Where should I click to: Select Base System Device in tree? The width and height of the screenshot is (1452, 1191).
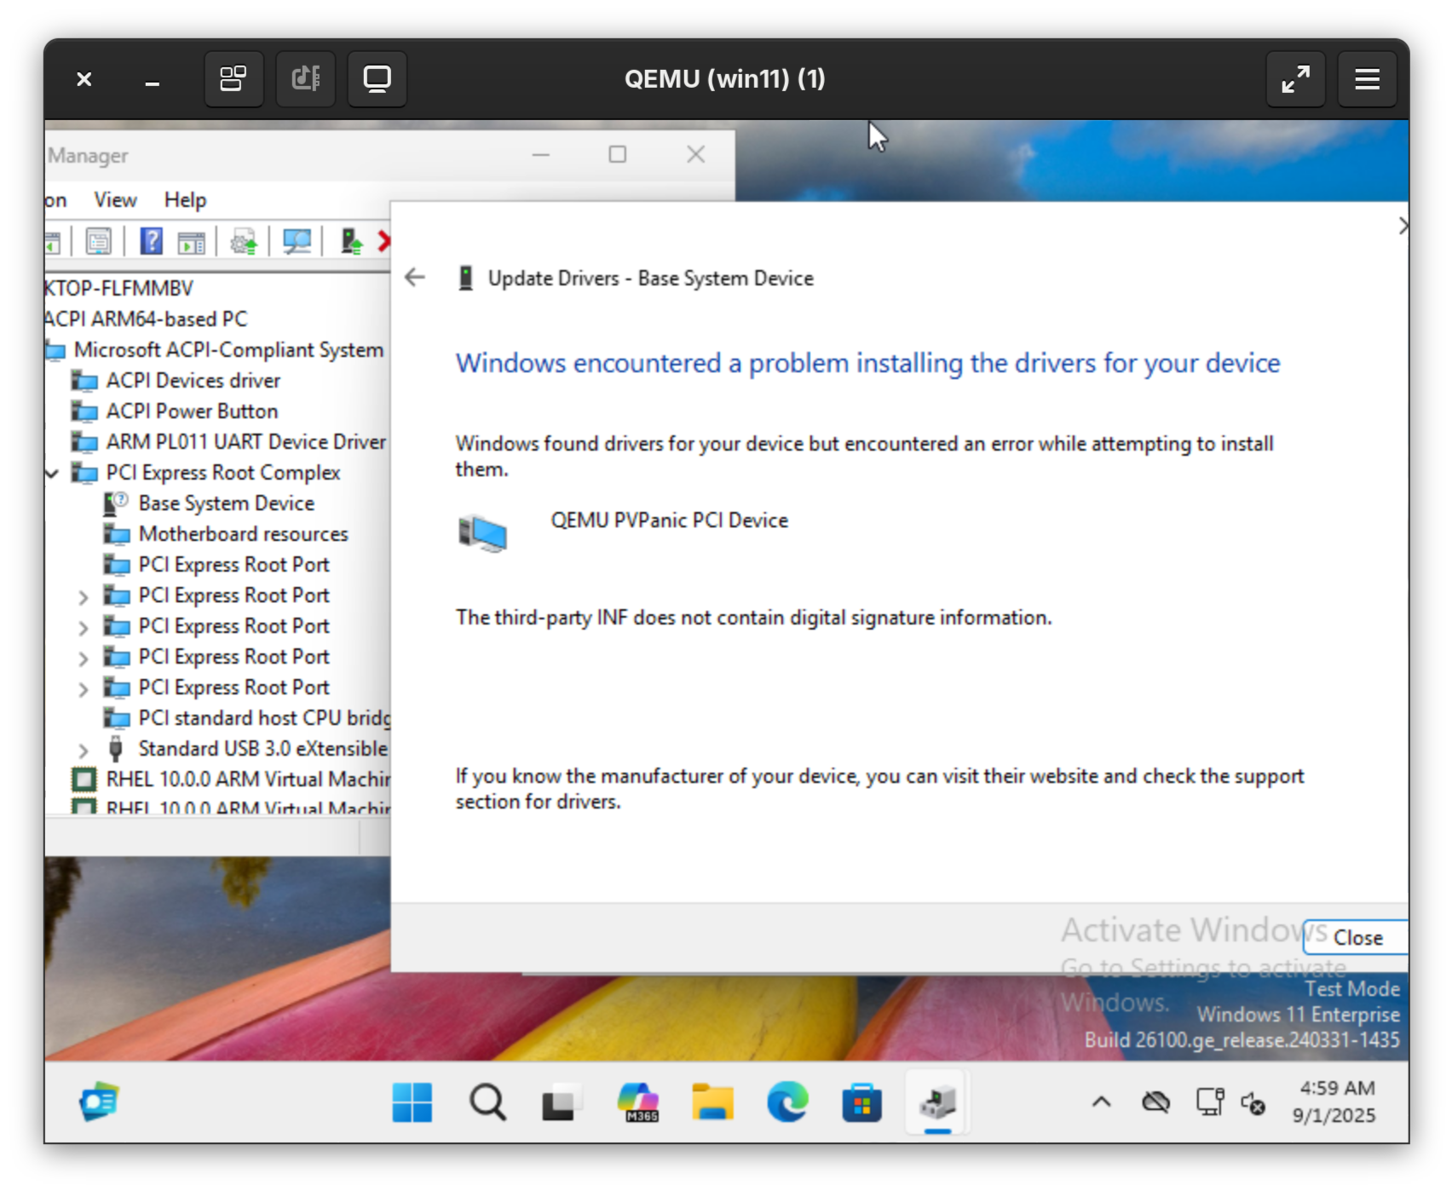pos(226,503)
